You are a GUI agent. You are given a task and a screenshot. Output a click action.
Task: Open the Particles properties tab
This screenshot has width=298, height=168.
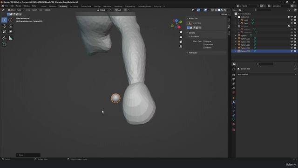pyautogui.click(x=234, y=107)
